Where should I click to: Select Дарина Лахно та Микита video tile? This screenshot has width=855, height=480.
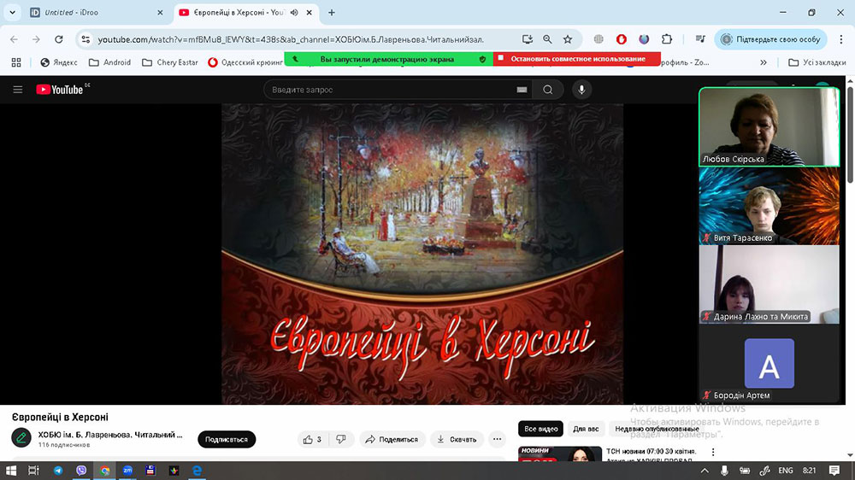tap(769, 284)
